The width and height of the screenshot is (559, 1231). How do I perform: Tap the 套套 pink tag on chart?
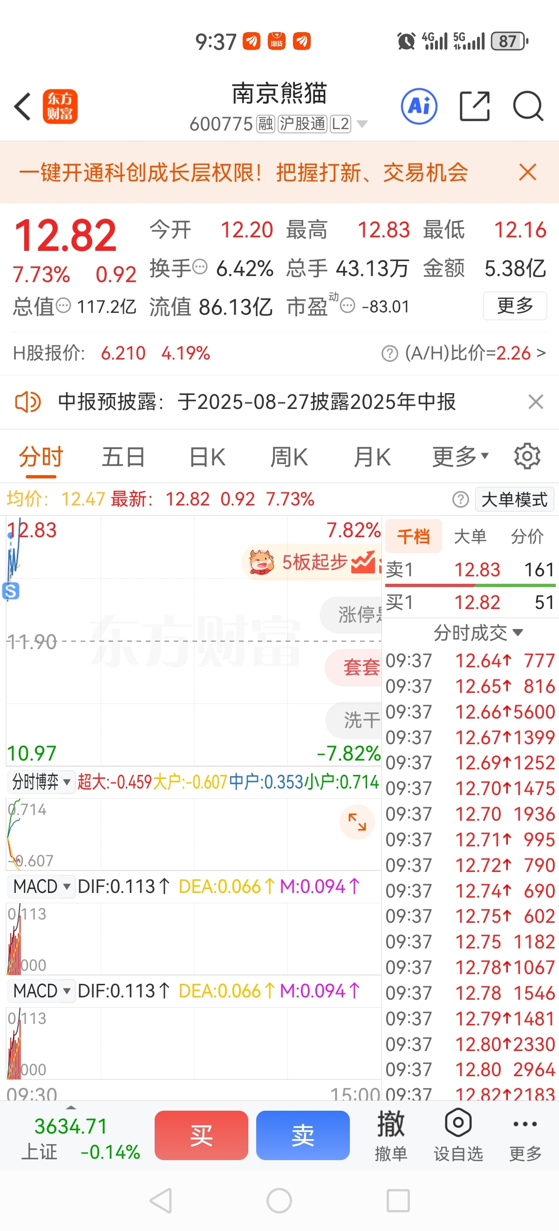[353, 668]
